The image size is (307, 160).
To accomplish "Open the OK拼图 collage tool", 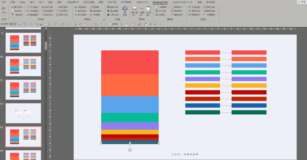I will coord(149,11).
